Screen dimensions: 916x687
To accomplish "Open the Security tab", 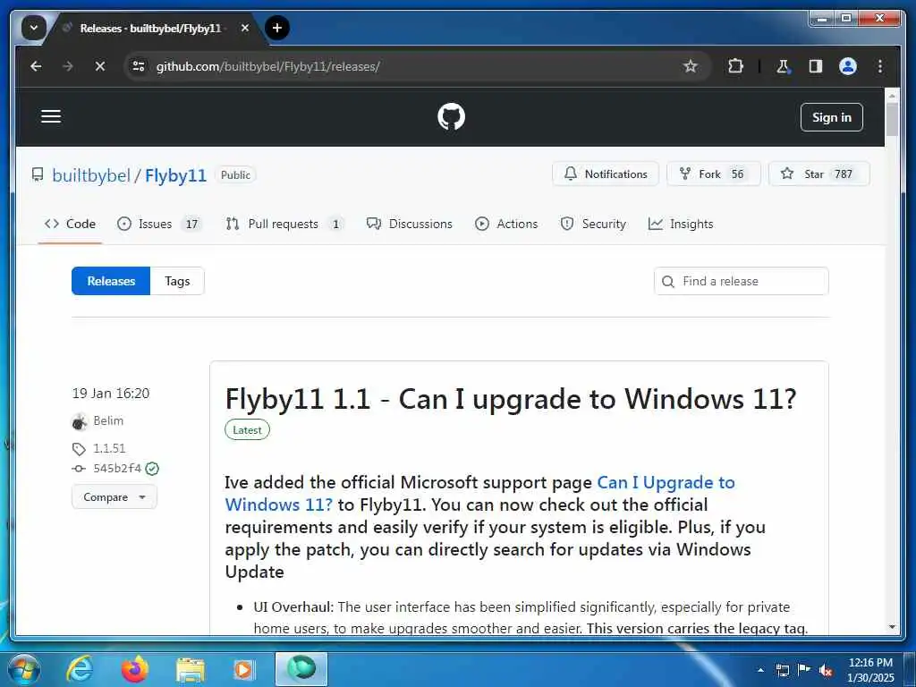I will (593, 224).
